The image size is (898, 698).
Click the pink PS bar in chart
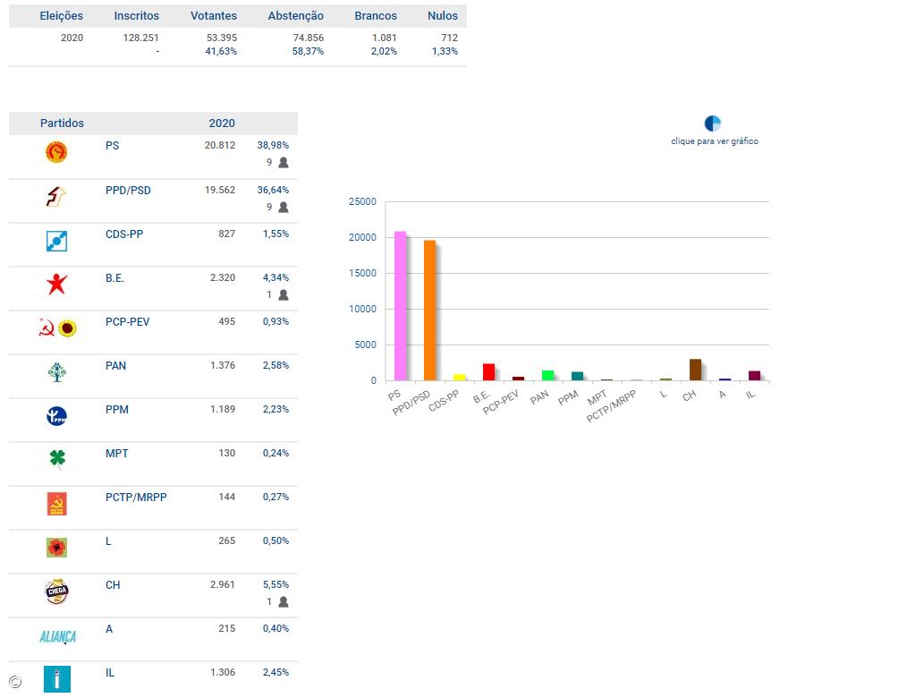coord(400,306)
